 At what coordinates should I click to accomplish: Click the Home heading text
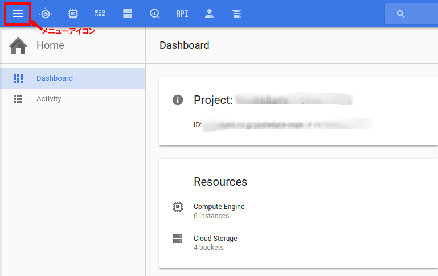50,45
